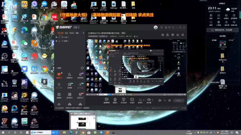Open the user avatar in the title bar
241x135 pixels.
[x=155, y=27]
